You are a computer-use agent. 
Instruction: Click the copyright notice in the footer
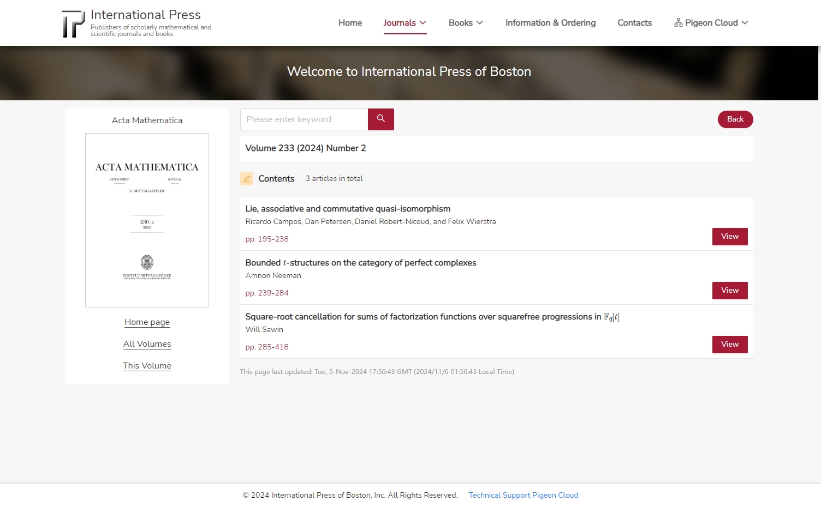350,495
